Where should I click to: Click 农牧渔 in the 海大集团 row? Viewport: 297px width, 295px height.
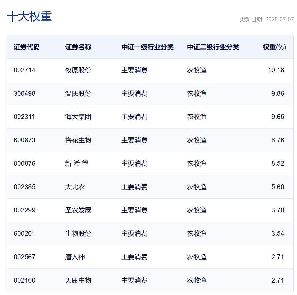(197, 117)
